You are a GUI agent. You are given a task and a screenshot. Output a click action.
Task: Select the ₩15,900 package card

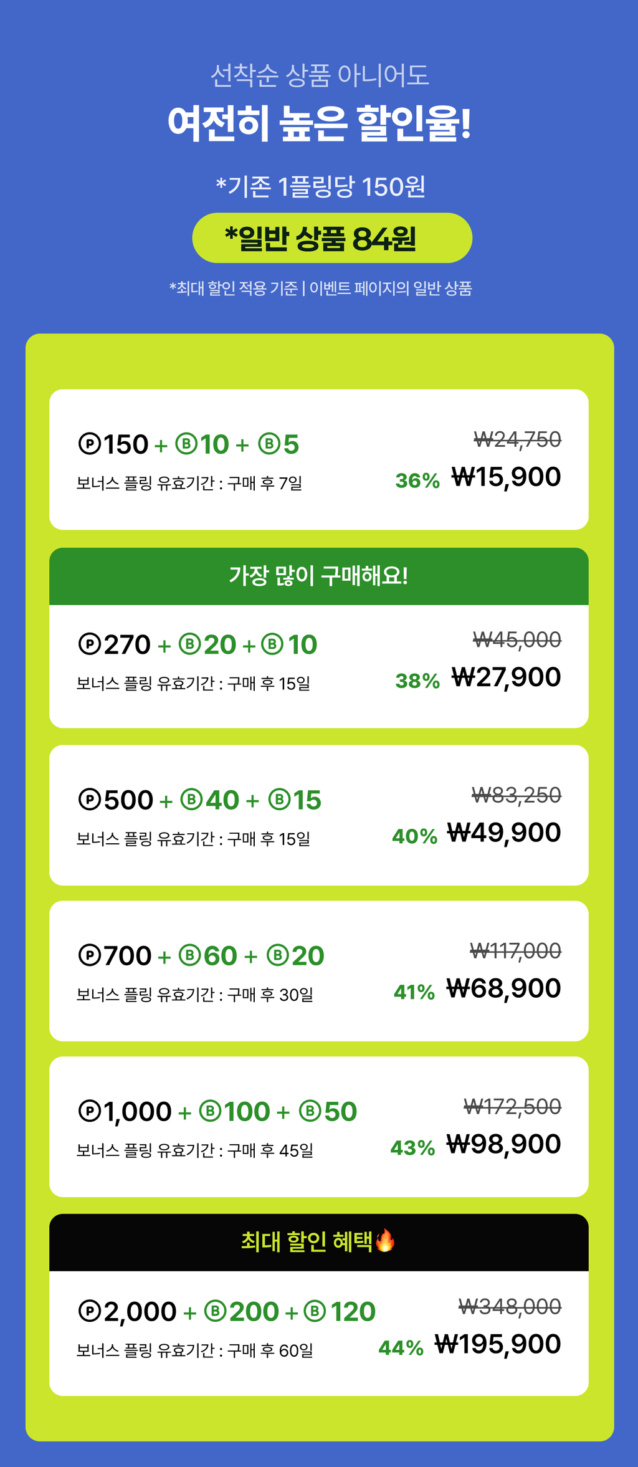coord(319,459)
